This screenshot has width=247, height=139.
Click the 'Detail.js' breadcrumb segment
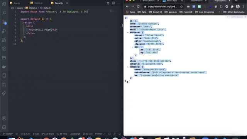[33, 8]
